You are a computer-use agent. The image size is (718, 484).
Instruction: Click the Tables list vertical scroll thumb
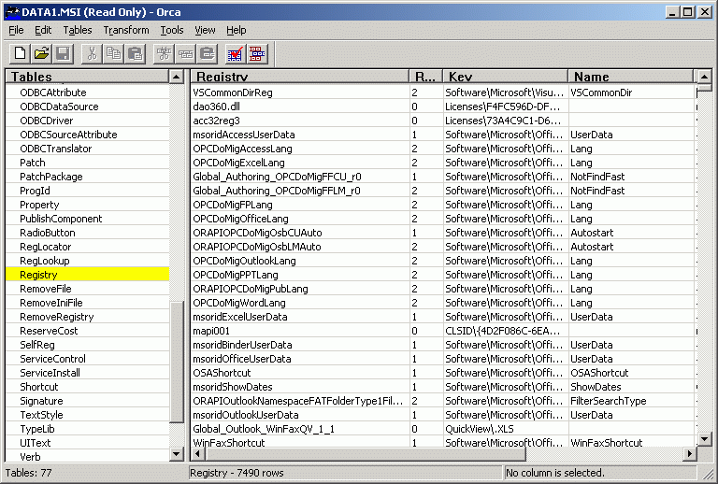tap(177, 363)
